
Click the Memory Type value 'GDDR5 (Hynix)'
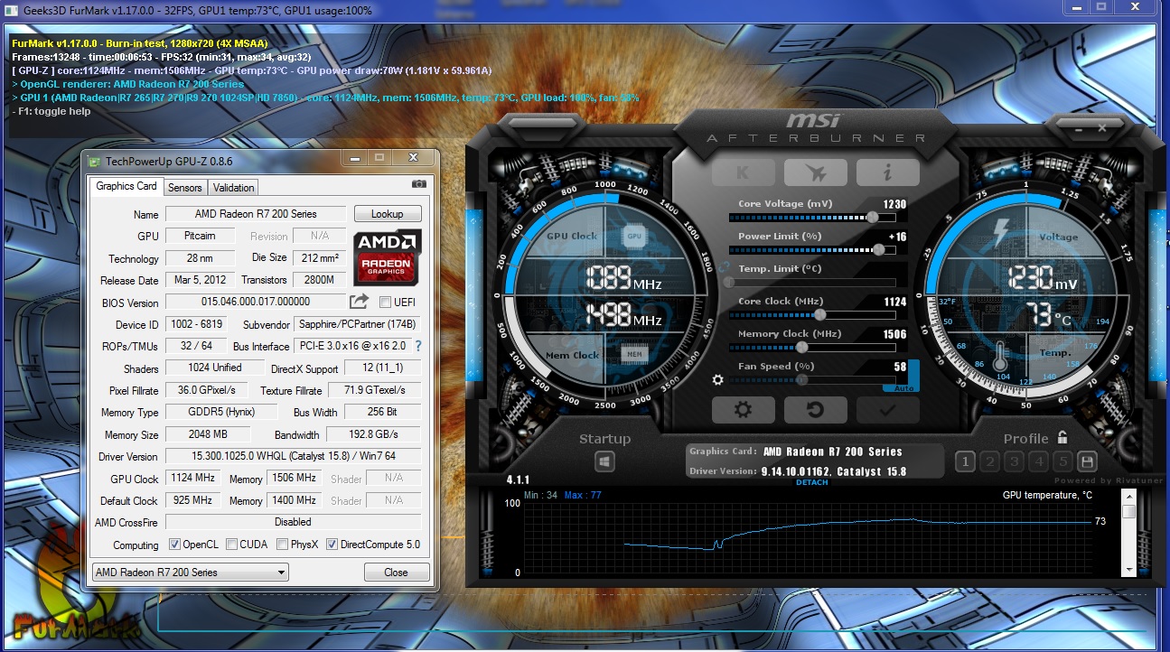pyautogui.click(x=221, y=412)
